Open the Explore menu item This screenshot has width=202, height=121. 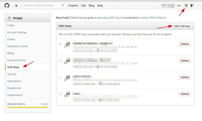73,5
